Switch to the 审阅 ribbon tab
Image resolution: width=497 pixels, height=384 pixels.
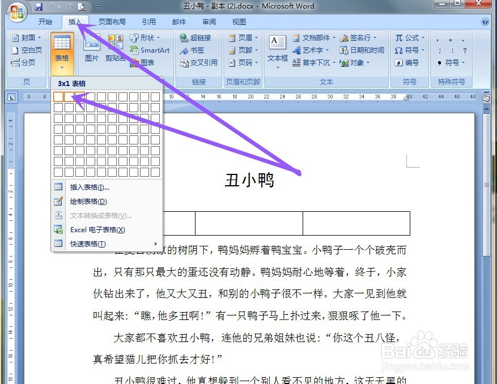tap(208, 22)
